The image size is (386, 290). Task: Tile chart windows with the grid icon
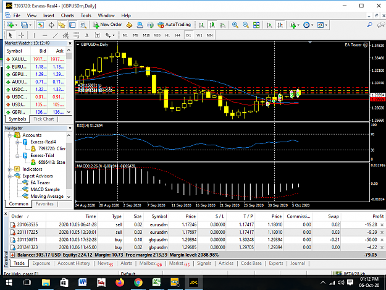[256, 25]
